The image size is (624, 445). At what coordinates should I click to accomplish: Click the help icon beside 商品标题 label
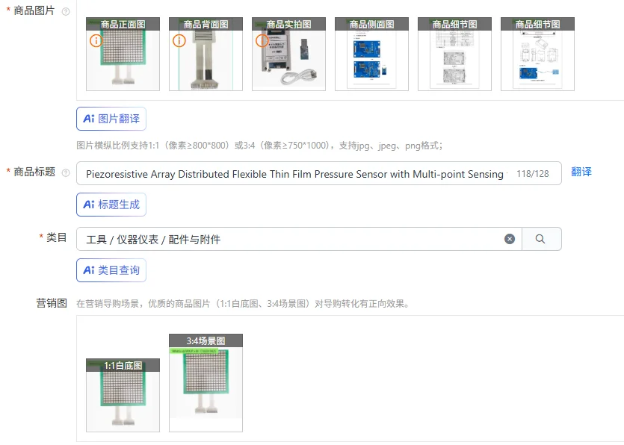66,172
